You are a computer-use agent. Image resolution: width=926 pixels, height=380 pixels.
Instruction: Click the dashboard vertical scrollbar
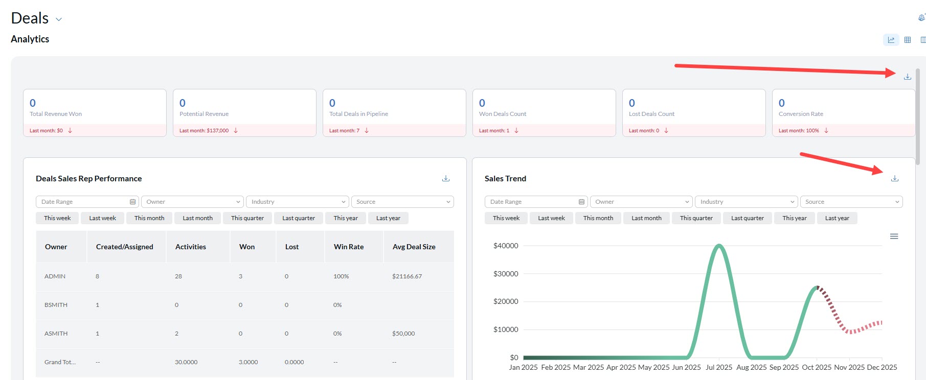918,117
